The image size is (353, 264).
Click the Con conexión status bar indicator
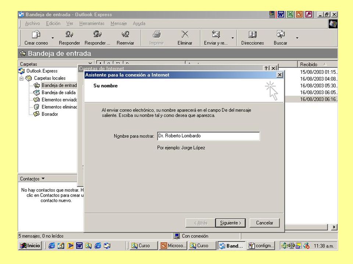[x=191, y=236]
